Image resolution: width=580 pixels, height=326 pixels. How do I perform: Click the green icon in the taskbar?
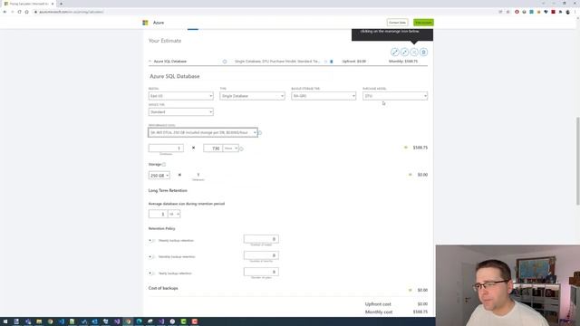click(x=183, y=321)
